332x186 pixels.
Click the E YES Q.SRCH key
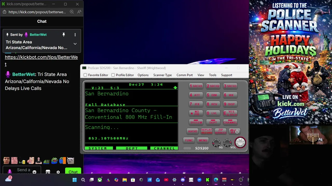pyautogui.click(x=230, y=113)
